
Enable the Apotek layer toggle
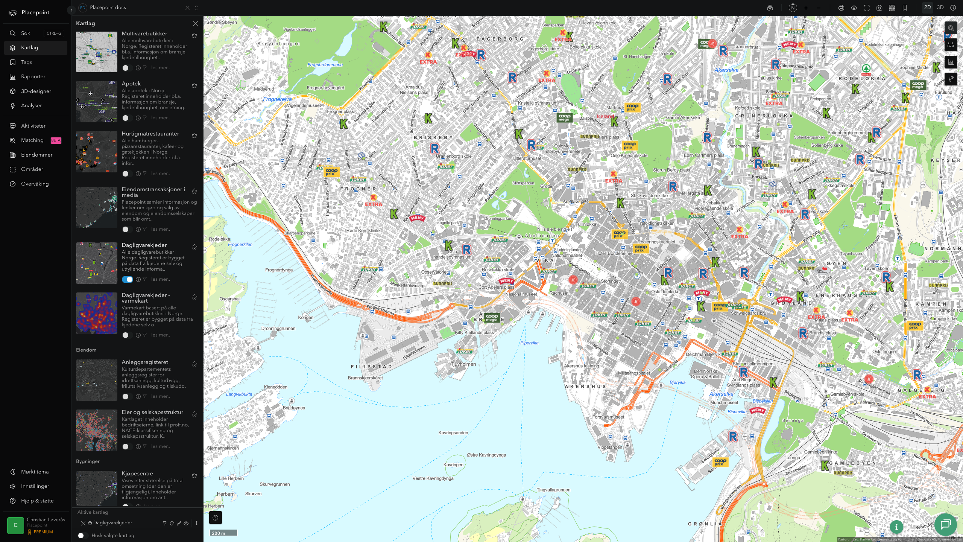127,118
